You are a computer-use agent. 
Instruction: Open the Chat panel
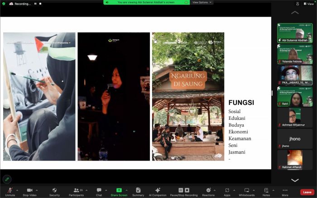point(99,191)
